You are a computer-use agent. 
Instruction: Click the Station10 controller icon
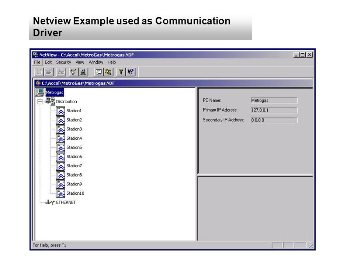pos(60,193)
